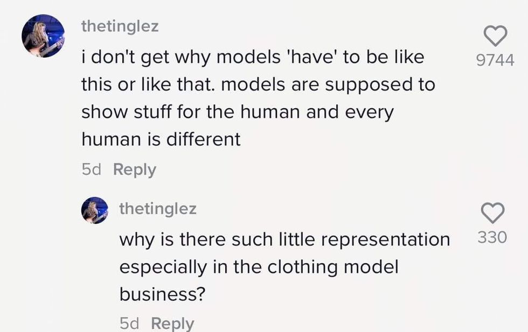Select the line "especially in the clothing model"
Viewport: 528px width, 332px height.
(259, 267)
